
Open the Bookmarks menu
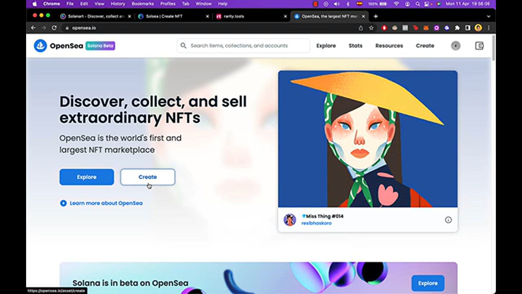coord(142,4)
